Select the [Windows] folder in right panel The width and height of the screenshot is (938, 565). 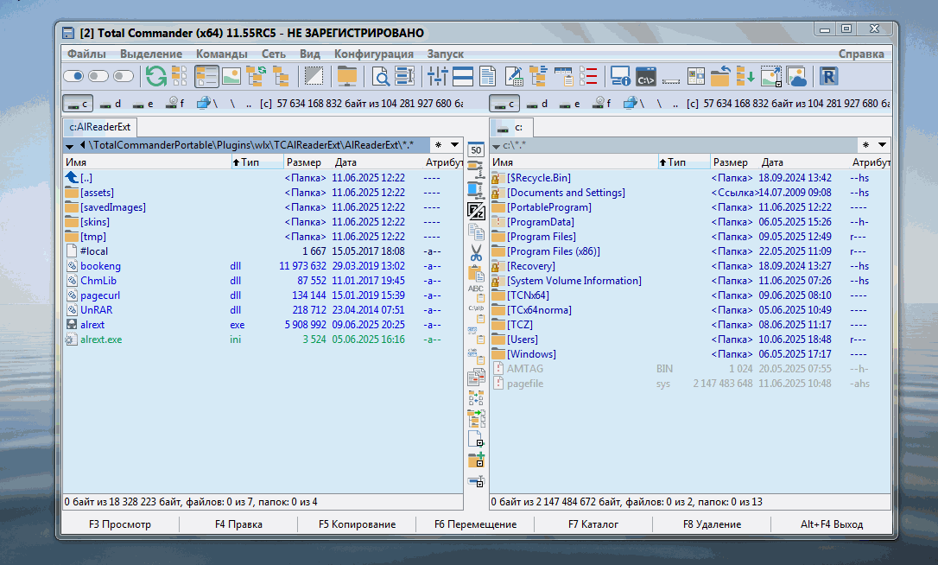pos(690,354)
